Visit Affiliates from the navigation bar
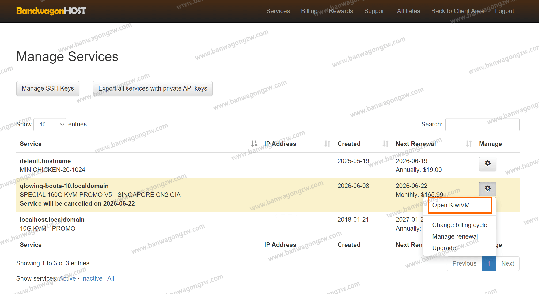Screen dimensions: 539x294 coord(408,11)
